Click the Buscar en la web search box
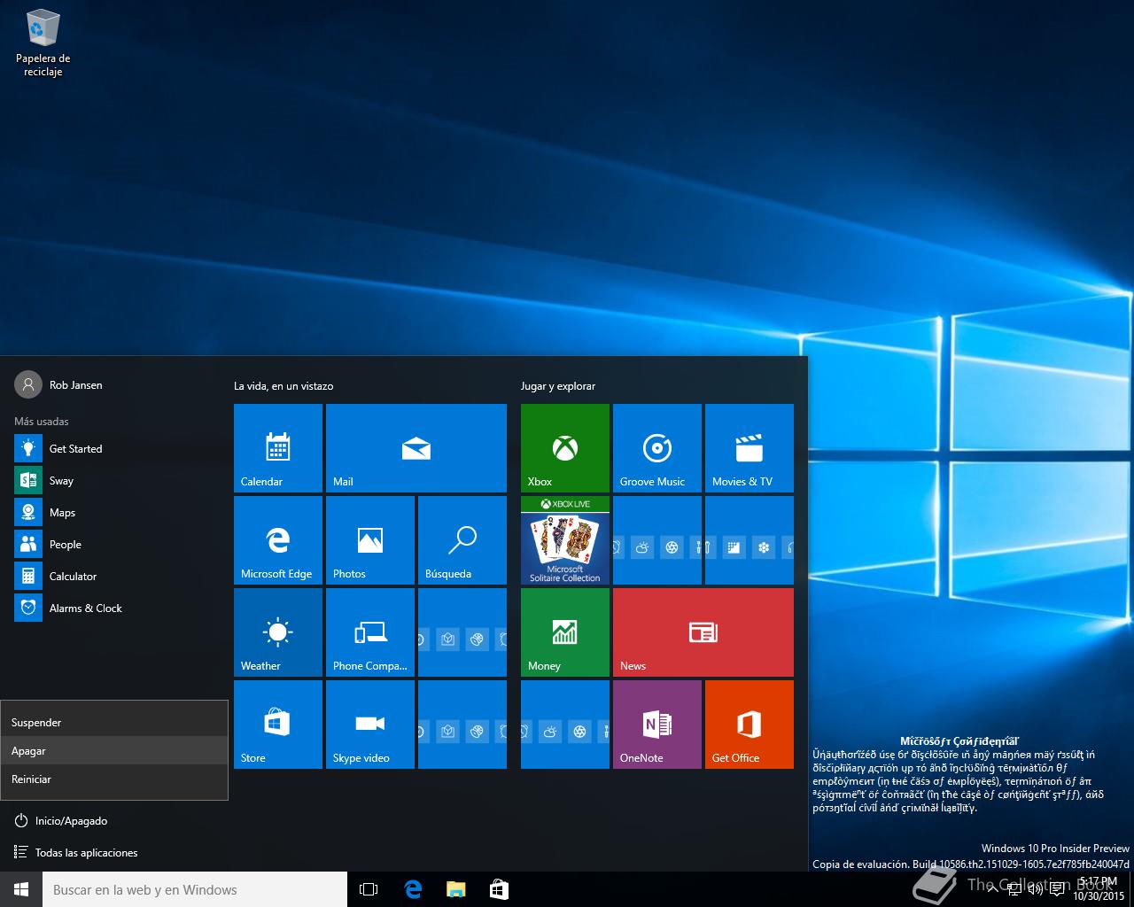The width and height of the screenshot is (1134, 907). click(195, 889)
